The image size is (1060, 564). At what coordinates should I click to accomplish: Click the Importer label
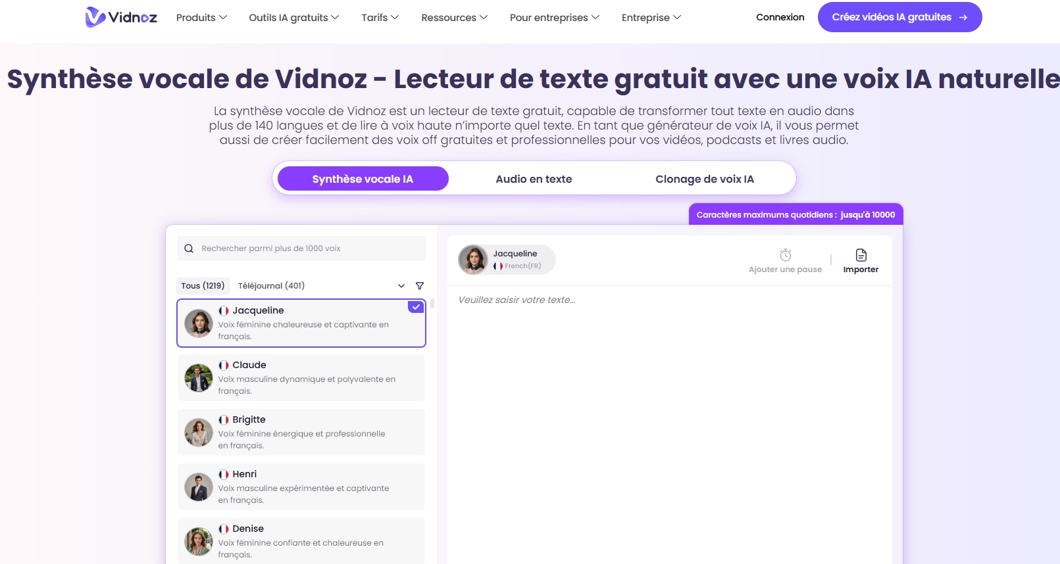(861, 270)
